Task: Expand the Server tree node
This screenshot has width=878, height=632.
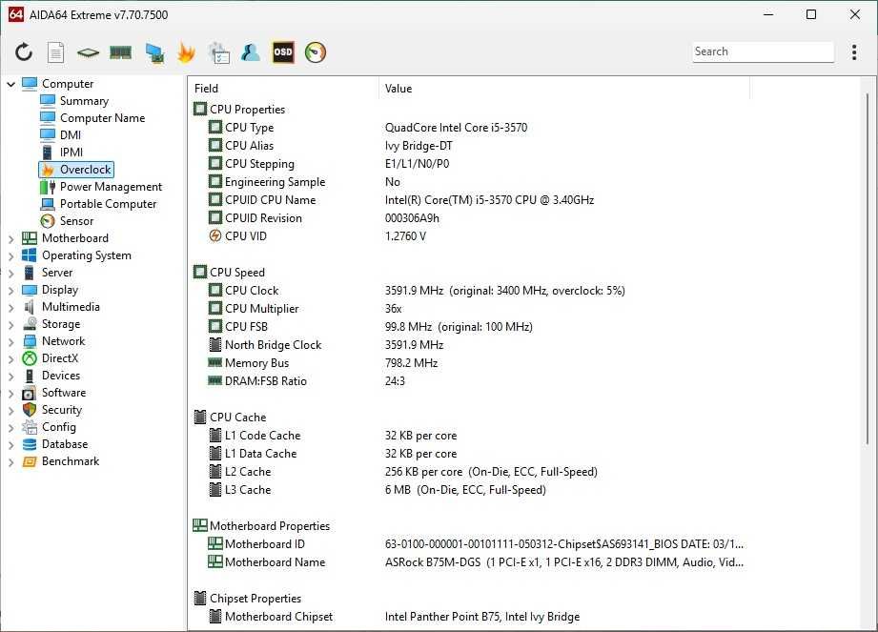Action: [x=10, y=274]
